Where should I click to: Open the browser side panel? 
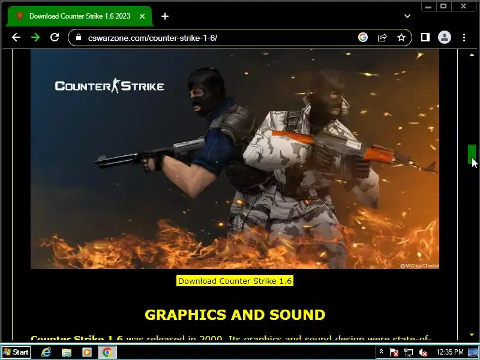(425, 37)
